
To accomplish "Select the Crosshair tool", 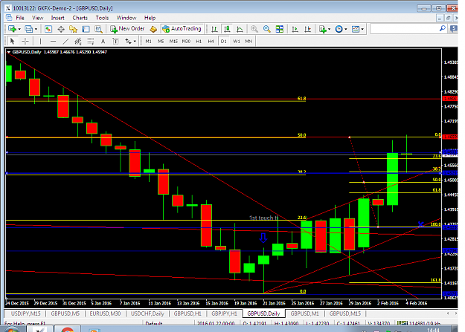I will (25, 41).
